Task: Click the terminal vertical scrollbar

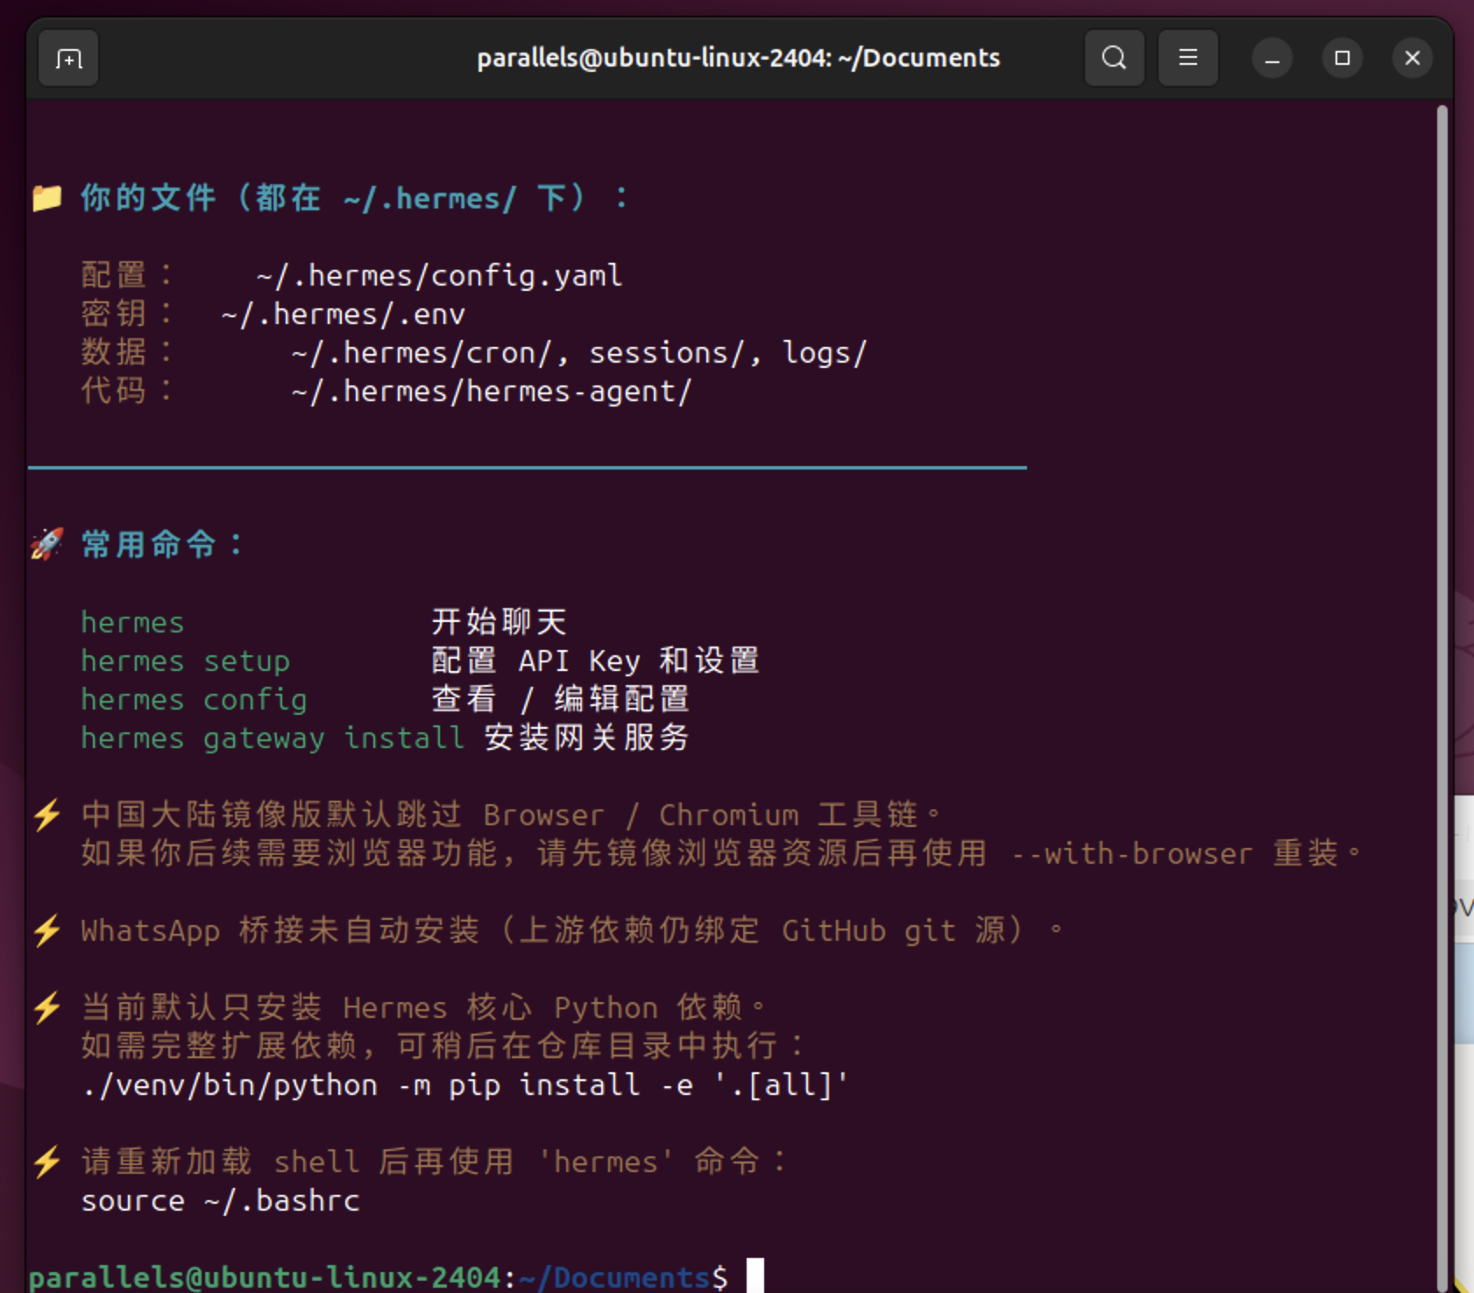Action: tap(1442, 613)
